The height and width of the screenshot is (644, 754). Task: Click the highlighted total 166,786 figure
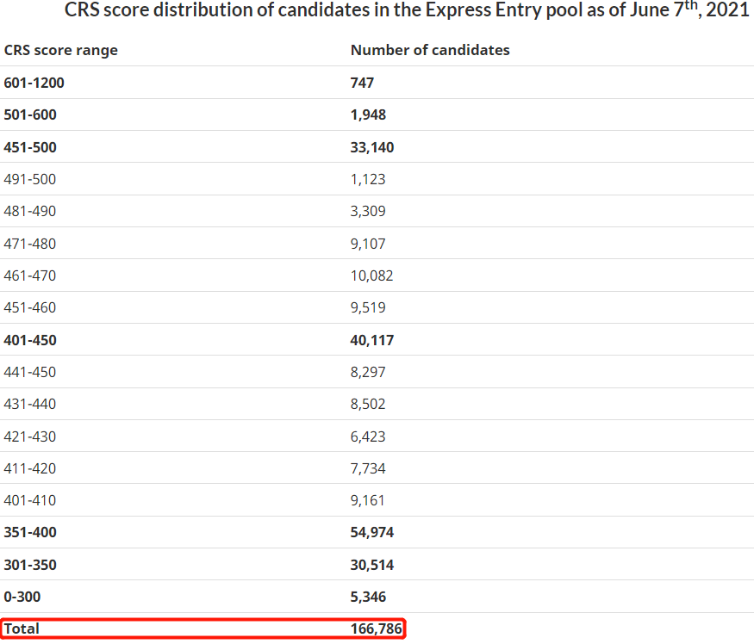377,629
